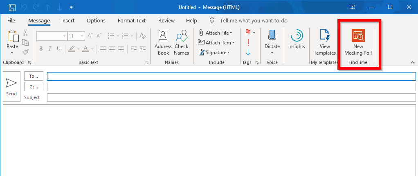Open the Attach Item dropdown

216,42
